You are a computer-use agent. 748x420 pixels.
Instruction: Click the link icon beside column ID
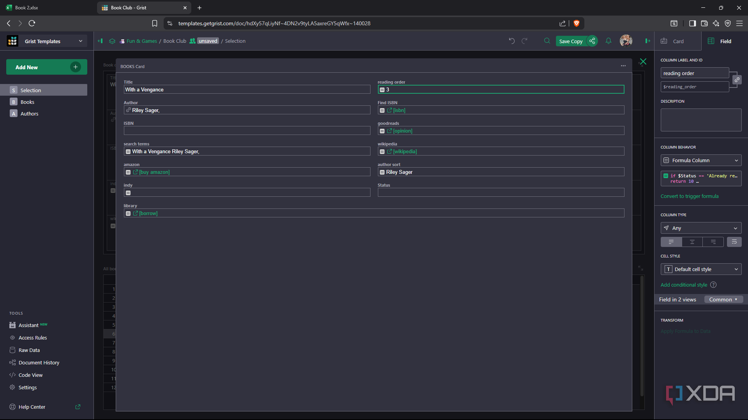pos(737,80)
